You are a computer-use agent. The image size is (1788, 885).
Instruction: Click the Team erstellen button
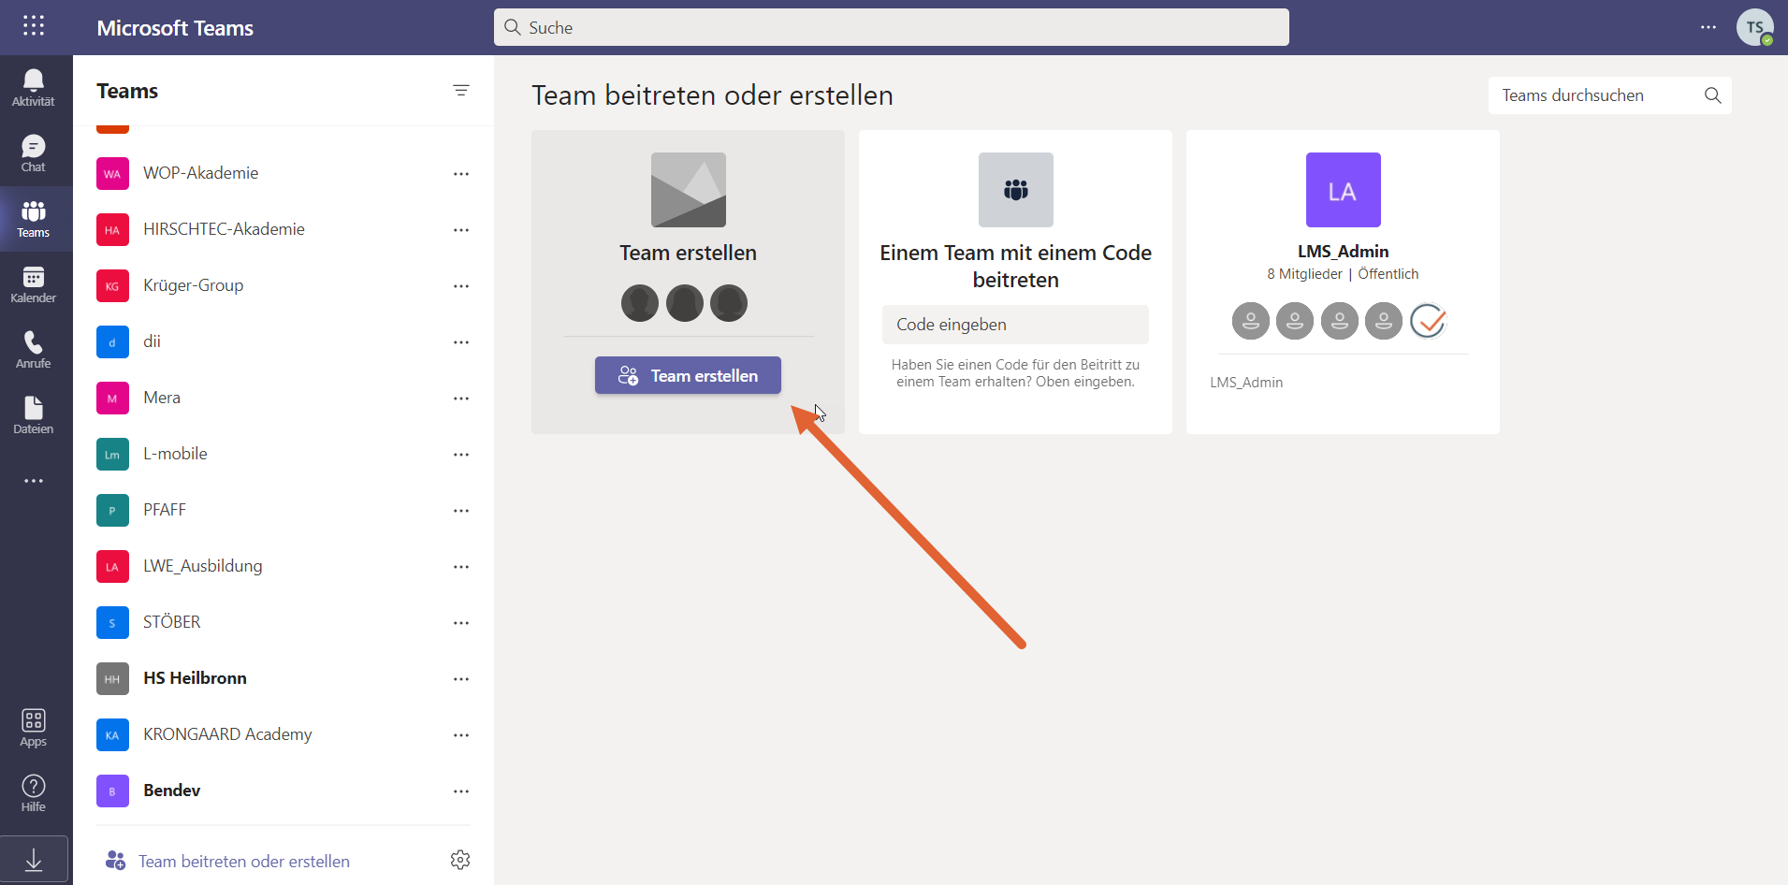click(688, 375)
